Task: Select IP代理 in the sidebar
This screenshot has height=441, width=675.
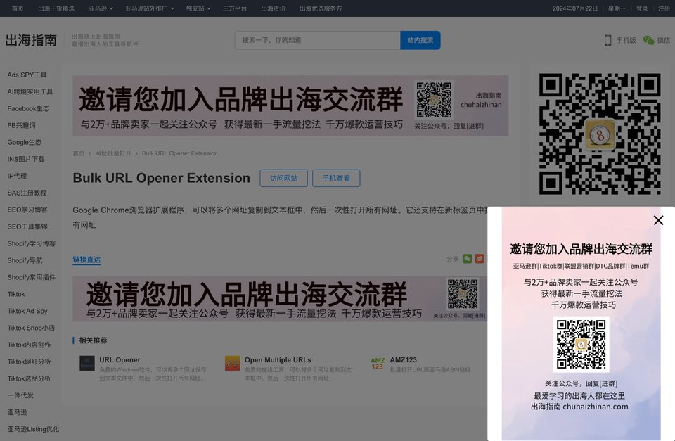Action: 17,176
